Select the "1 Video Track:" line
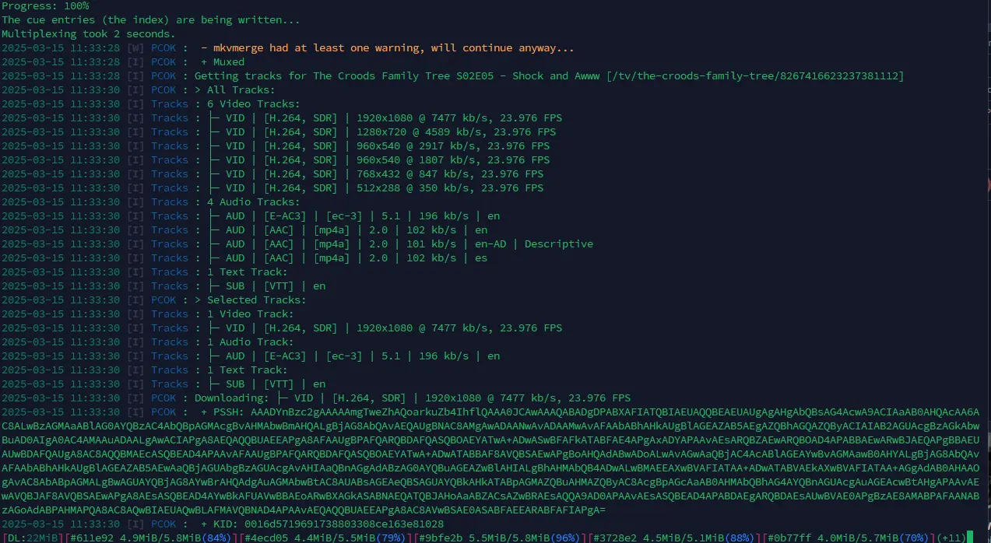The width and height of the screenshot is (991, 543). point(251,314)
